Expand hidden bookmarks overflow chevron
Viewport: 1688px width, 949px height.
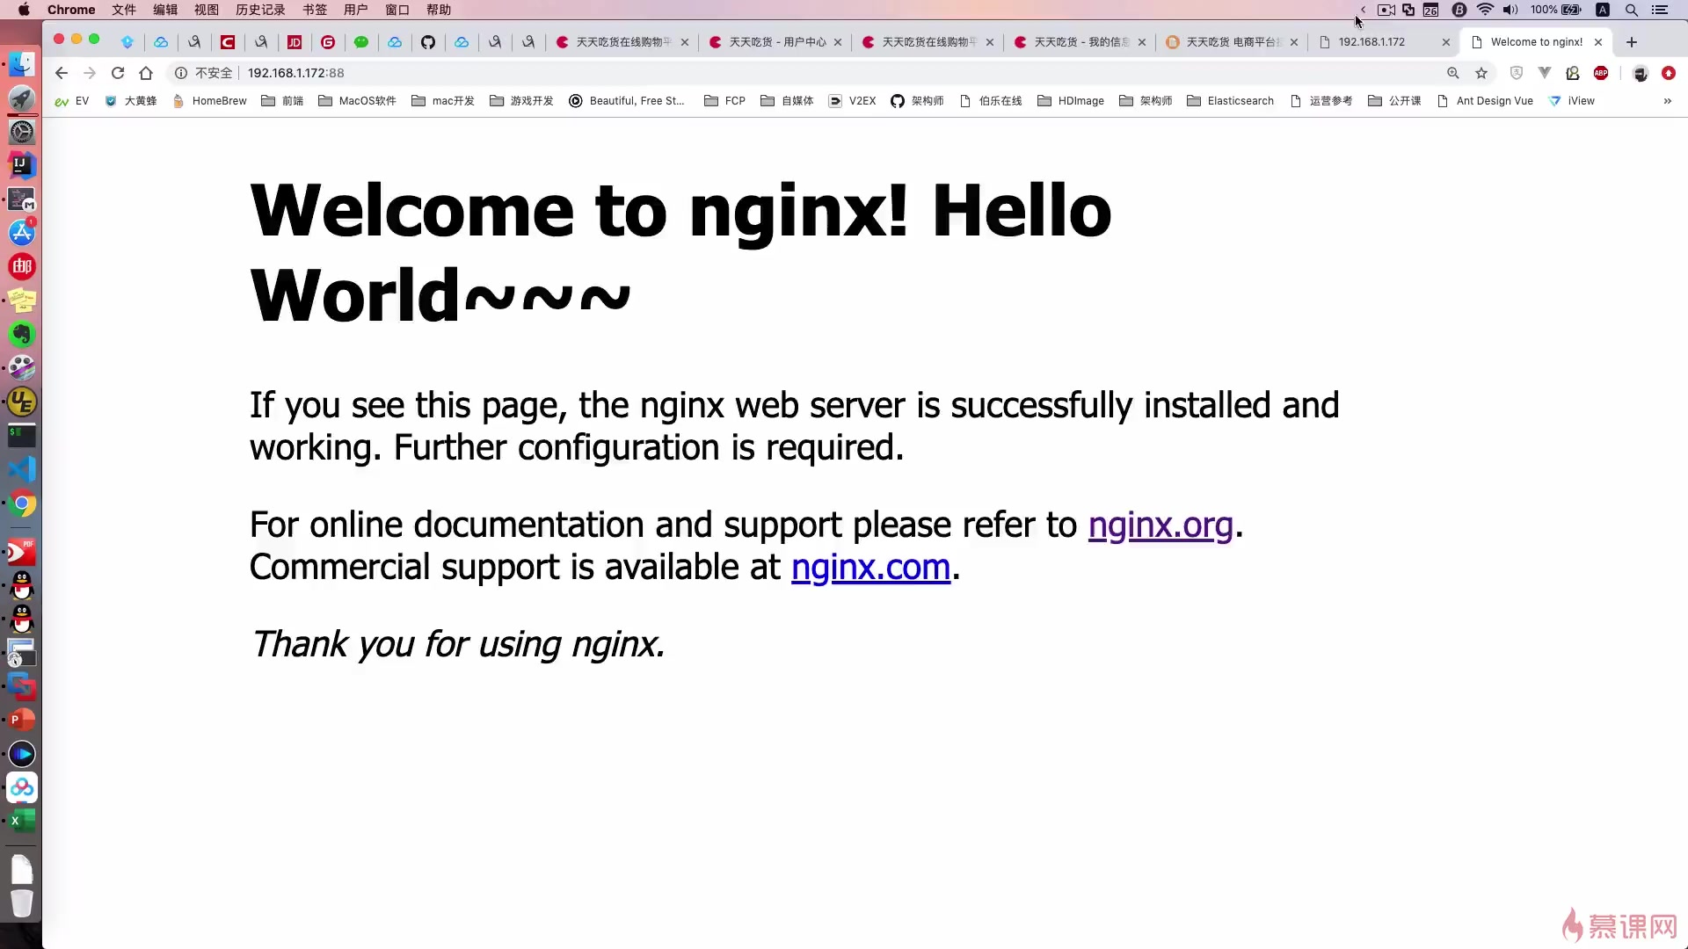(x=1667, y=101)
